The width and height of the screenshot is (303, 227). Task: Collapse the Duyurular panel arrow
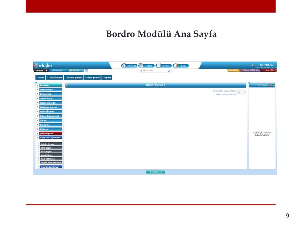[249, 82]
